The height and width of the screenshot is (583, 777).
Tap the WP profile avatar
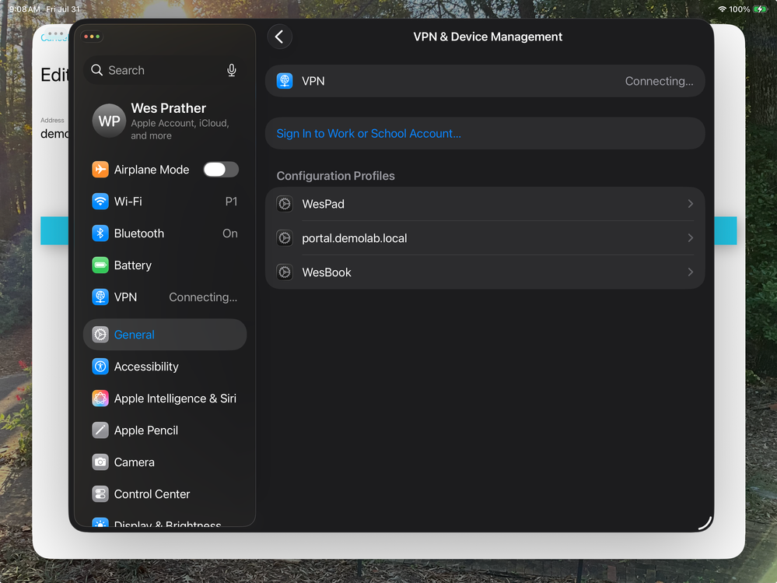pyautogui.click(x=109, y=121)
